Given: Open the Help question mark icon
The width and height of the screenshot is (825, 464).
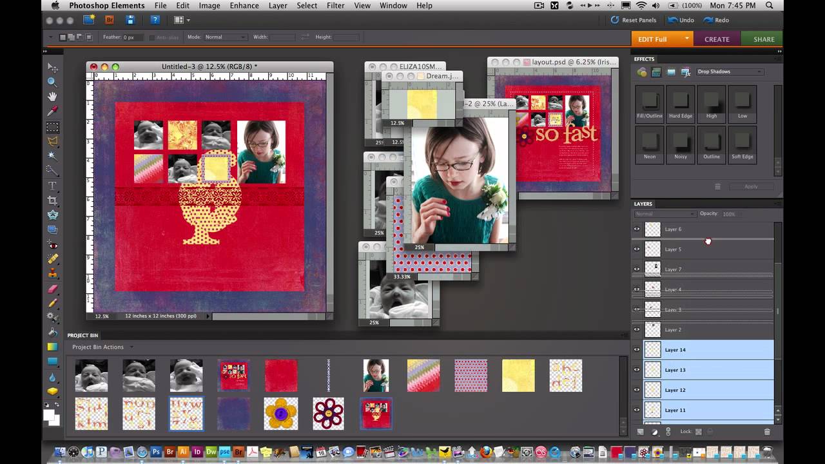Looking at the screenshot, I should point(155,20).
